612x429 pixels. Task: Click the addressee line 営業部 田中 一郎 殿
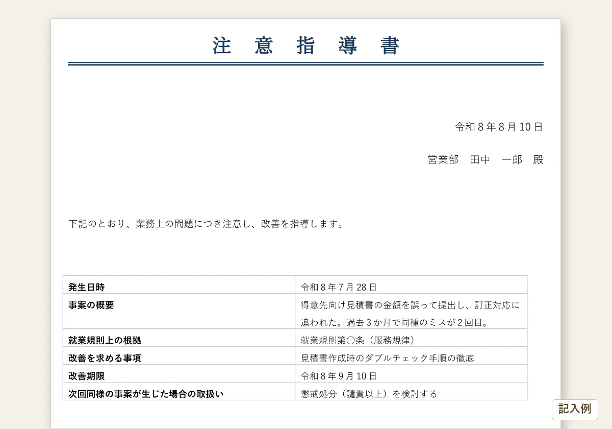pos(486,159)
